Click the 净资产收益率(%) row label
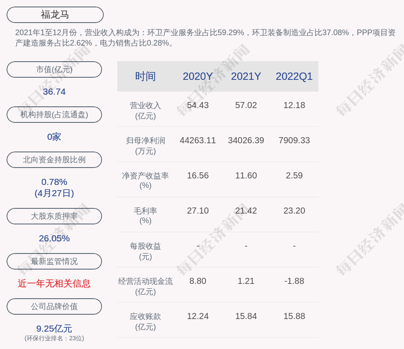This screenshot has width=404, height=349. pos(146,181)
